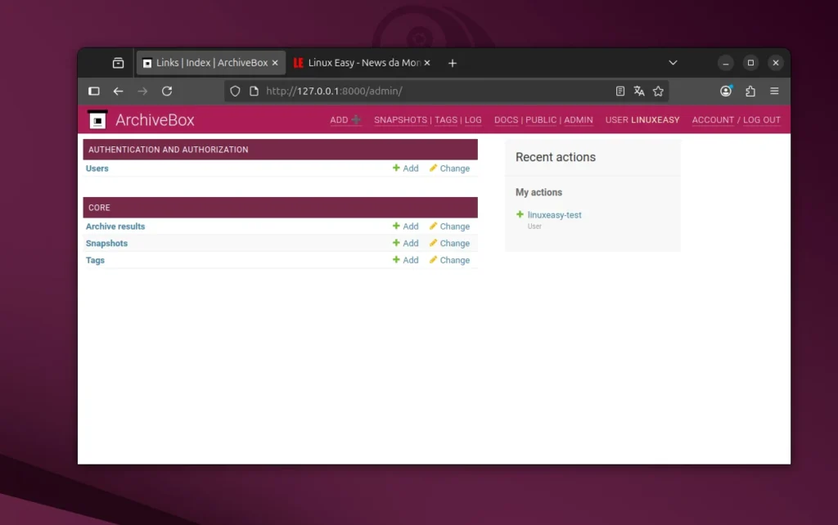This screenshot has width=838, height=525.
Task: Open the tracking protection shield
Action: [x=235, y=91]
